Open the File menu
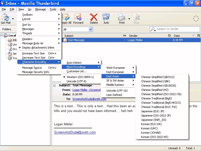This screenshot has height=151, width=201. tap(4, 9)
